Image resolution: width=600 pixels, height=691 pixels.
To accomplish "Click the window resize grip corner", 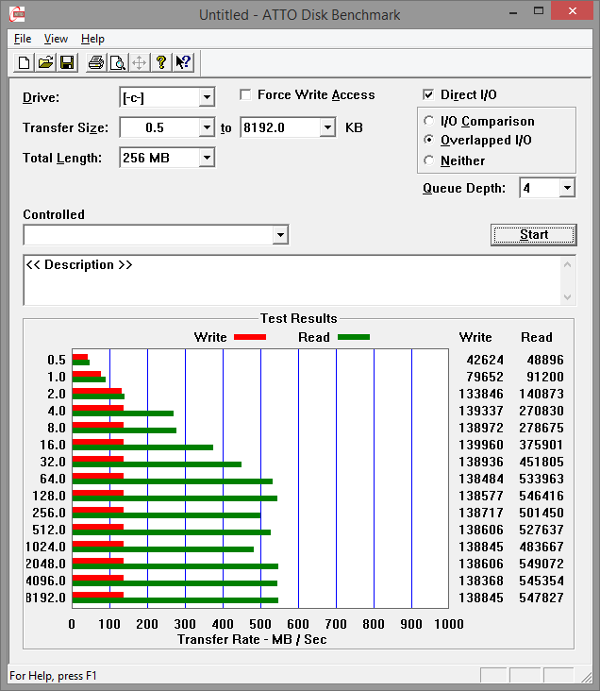I will click(x=587, y=677).
